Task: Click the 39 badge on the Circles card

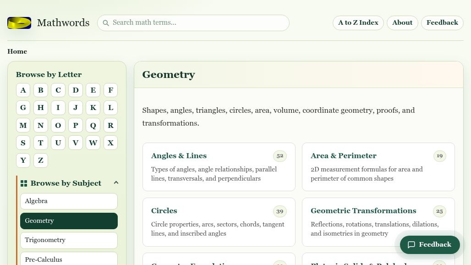Action: tap(280, 211)
